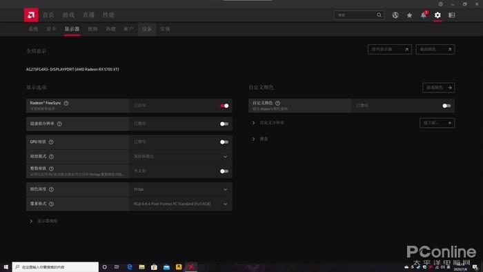Image resolution: width=483 pixels, height=272 pixels.
Task: Show help for Radeon FreeSync
Action: [x=66, y=103]
